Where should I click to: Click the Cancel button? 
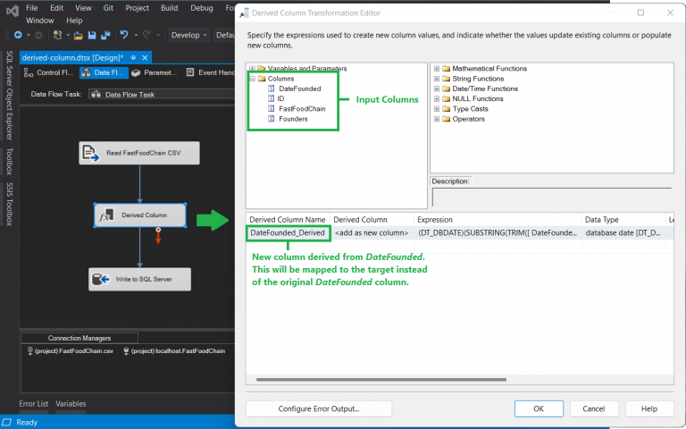click(594, 408)
